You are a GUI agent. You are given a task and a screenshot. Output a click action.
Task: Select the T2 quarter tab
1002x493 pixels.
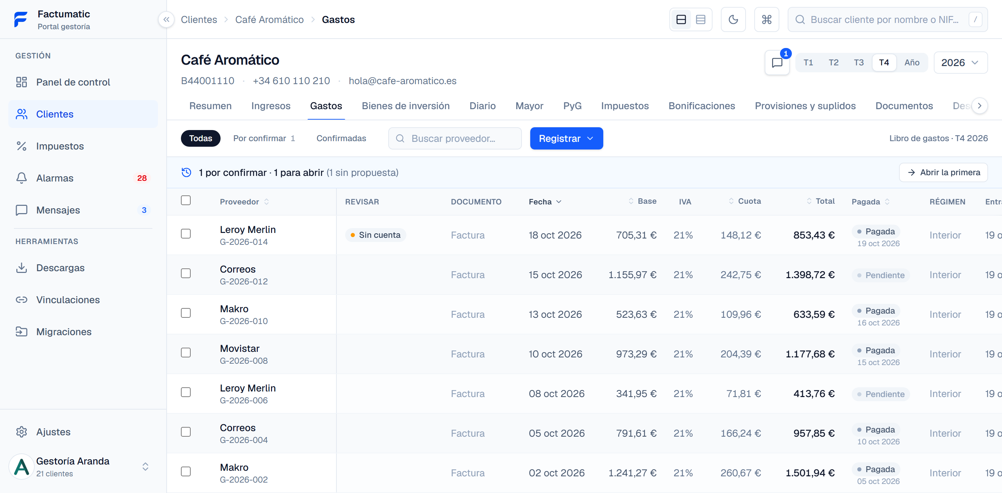833,63
